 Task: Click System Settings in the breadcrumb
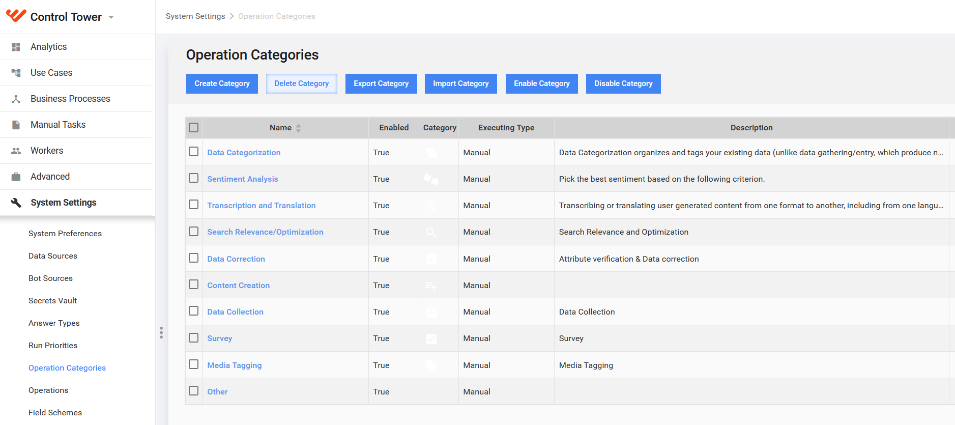[195, 16]
